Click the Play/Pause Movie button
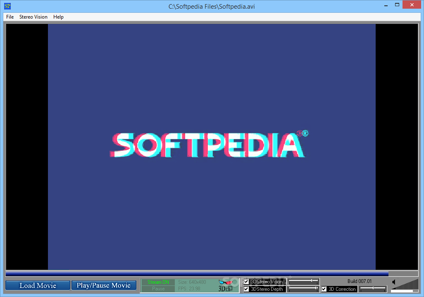 [x=104, y=285]
